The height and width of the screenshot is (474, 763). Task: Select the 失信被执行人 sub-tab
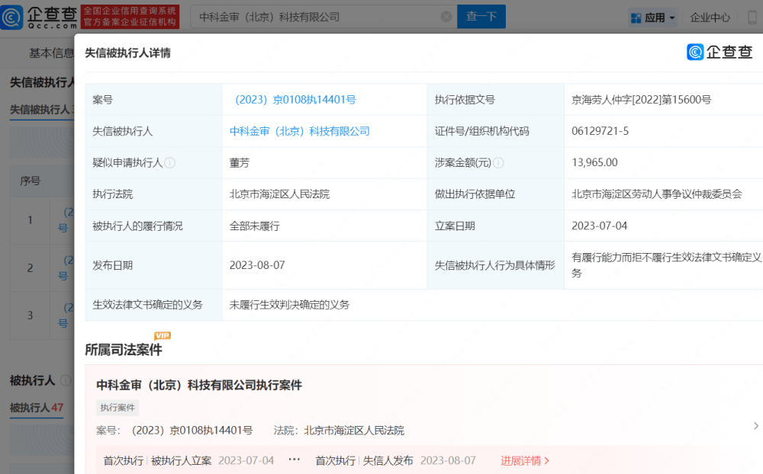point(42,110)
